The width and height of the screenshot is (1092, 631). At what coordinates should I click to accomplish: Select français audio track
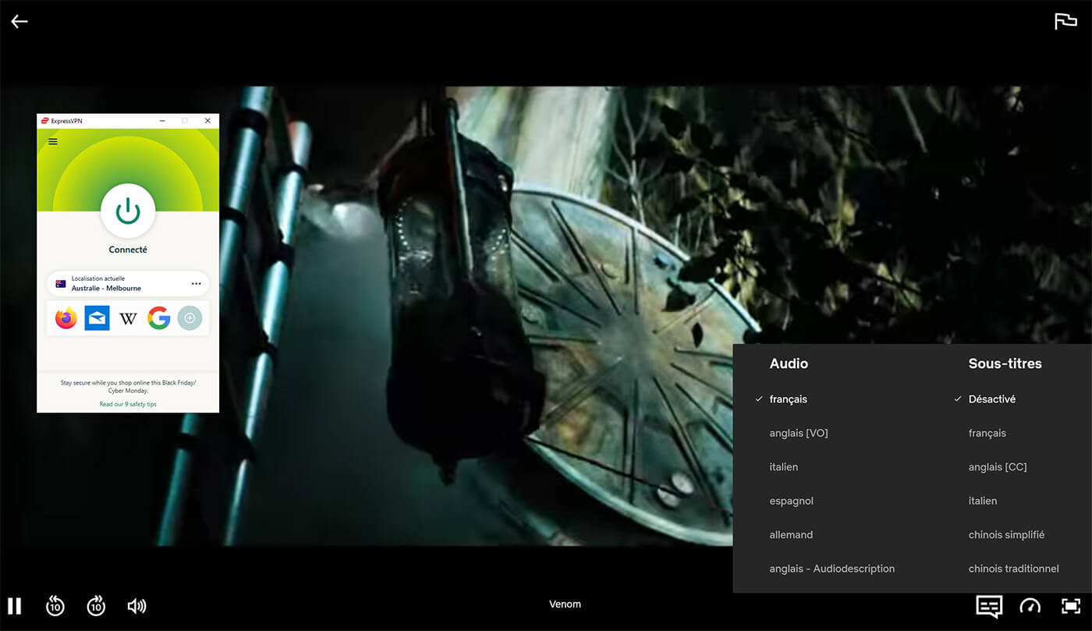tap(788, 399)
